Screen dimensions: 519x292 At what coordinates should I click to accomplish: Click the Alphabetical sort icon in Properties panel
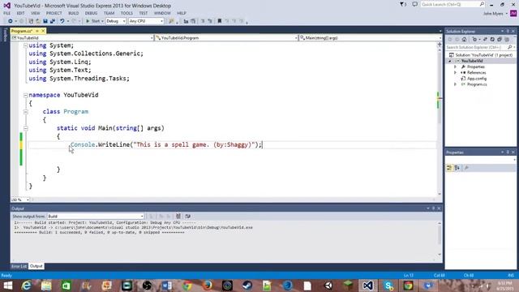(457, 168)
